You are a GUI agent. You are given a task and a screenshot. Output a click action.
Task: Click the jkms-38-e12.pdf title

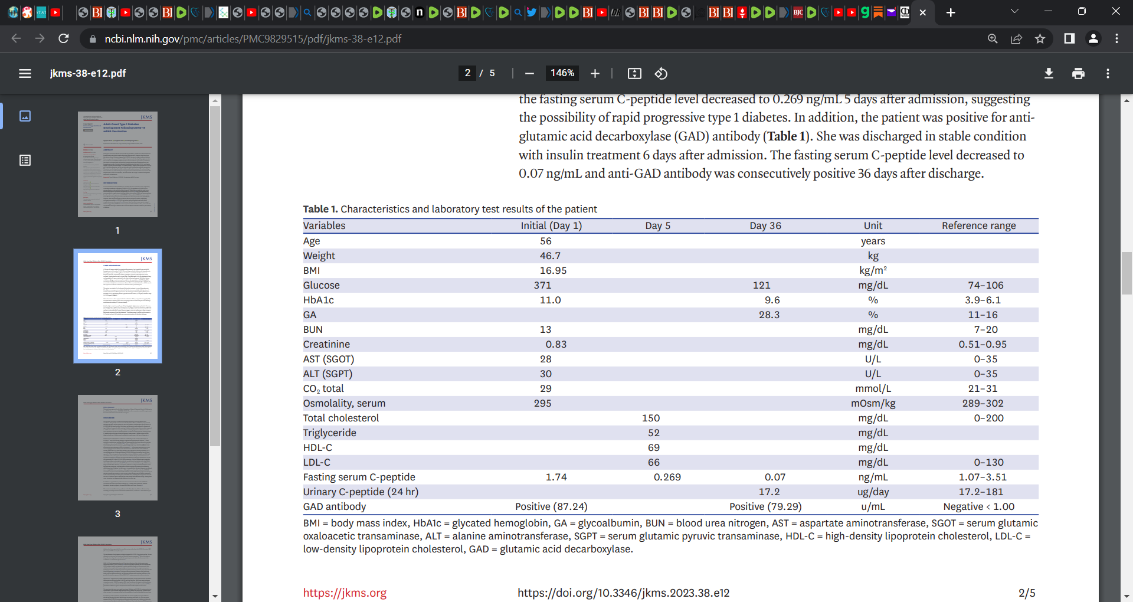click(88, 73)
